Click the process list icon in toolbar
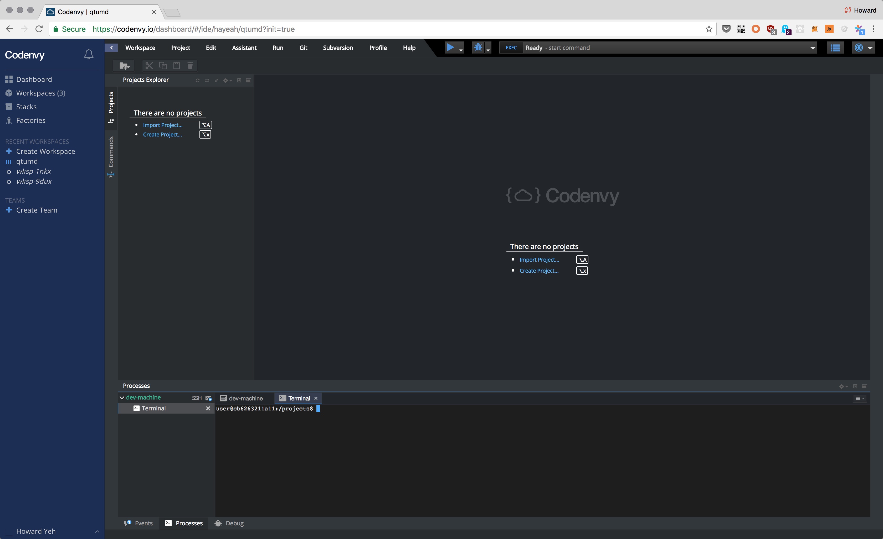The image size is (883, 539). pyautogui.click(x=835, y=47)
